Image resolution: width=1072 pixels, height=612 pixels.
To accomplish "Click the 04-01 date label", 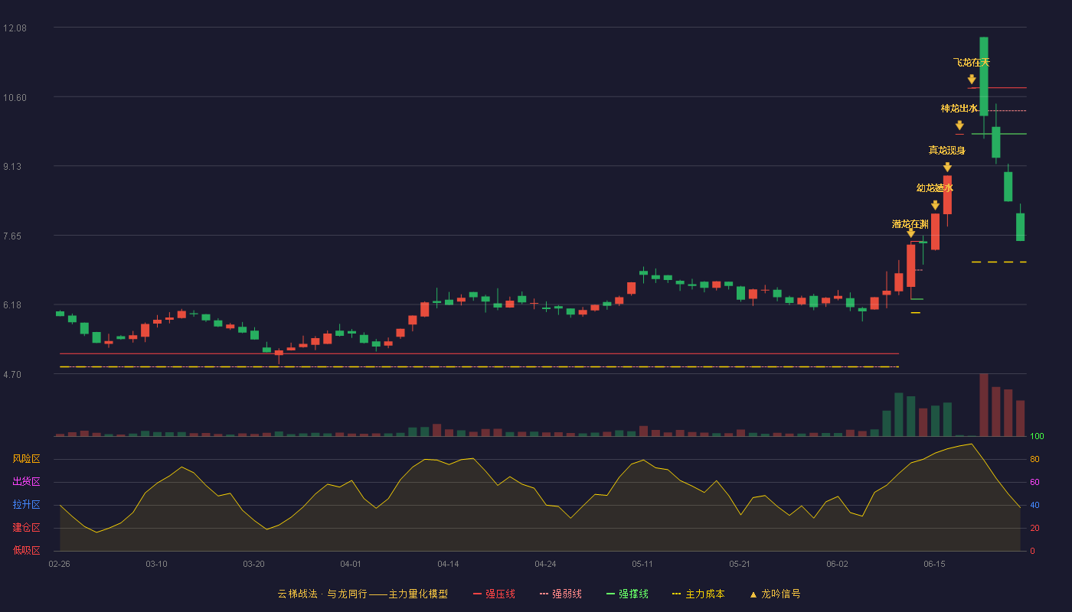I will coord(351,564).
